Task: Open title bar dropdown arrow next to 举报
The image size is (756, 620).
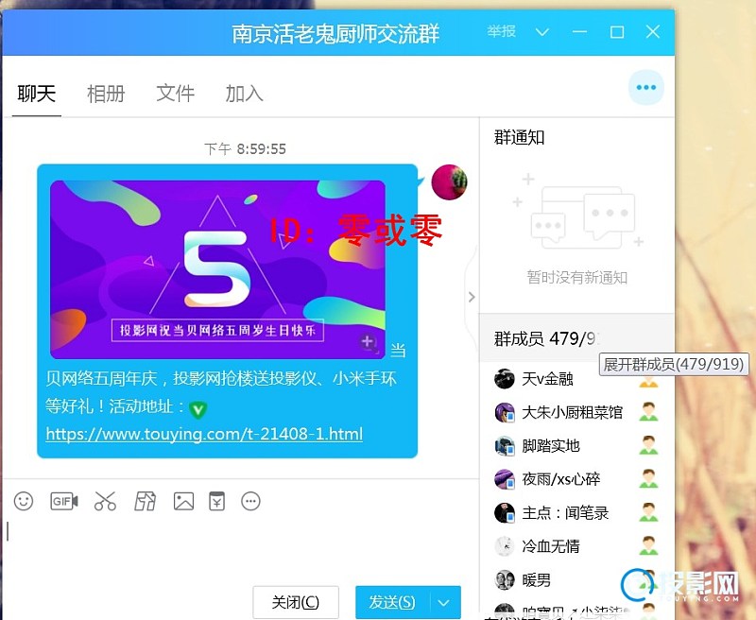Action: coord(542,32)
